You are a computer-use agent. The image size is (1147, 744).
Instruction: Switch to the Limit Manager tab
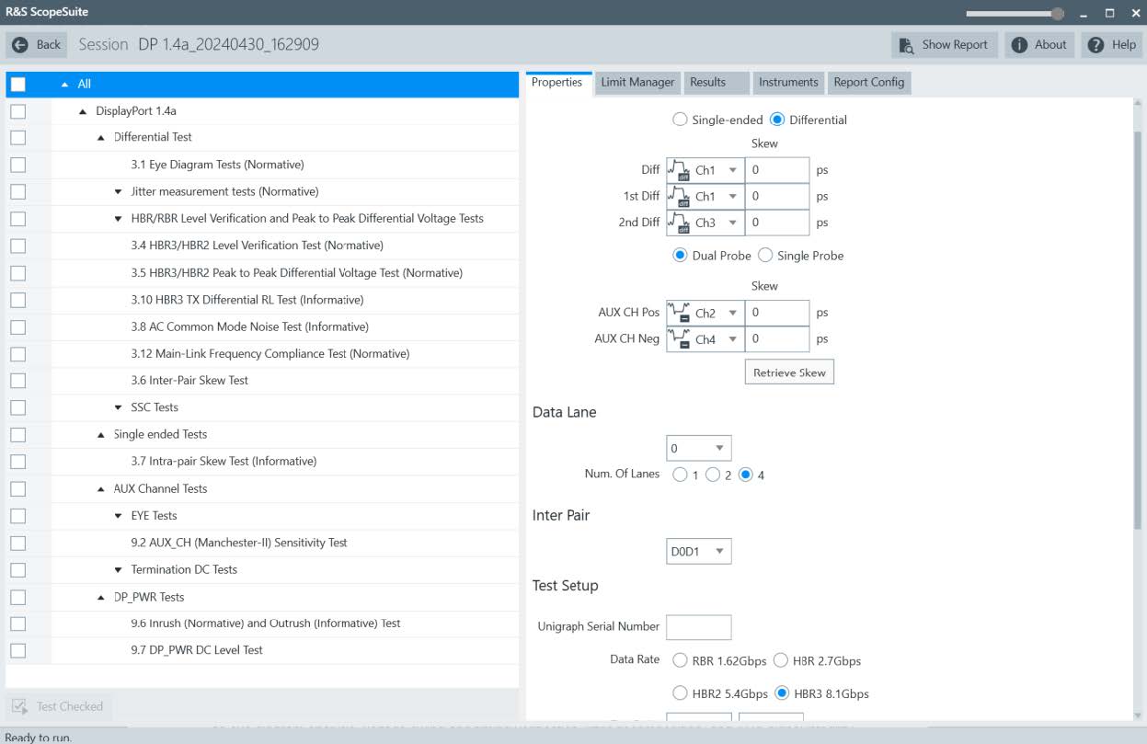click(x=637, y=82)
